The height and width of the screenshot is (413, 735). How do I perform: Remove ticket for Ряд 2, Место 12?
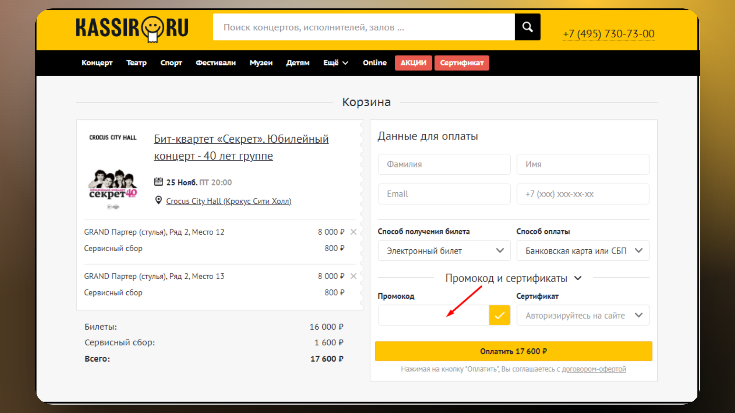(x=353, y=231)
